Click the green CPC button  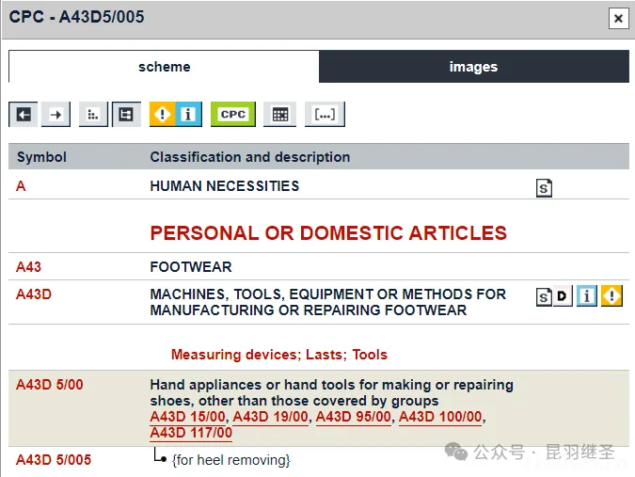(232, 114)
